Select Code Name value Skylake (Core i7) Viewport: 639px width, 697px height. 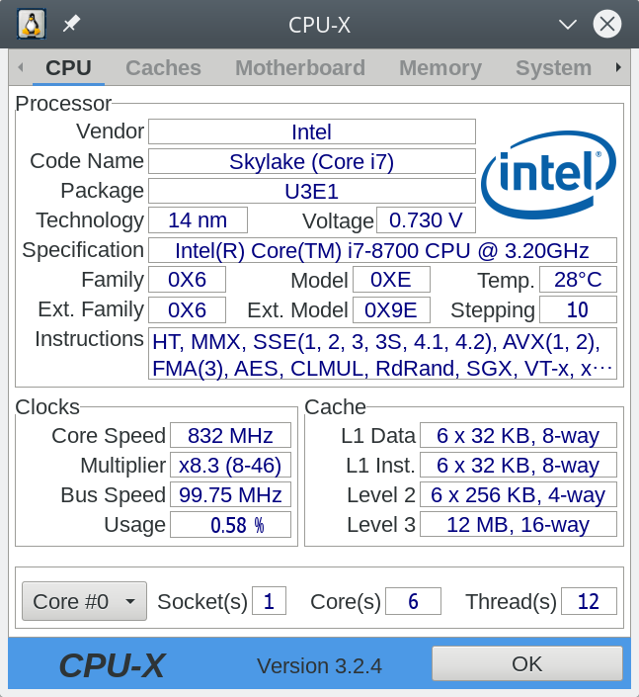tap(312, 161)
